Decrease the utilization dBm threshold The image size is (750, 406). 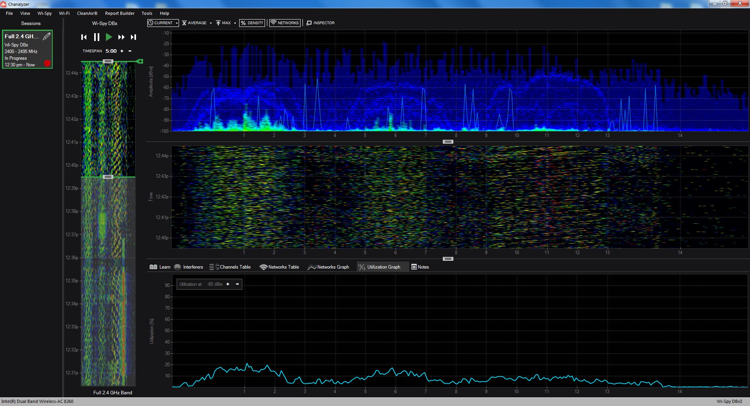pos(237,284)
